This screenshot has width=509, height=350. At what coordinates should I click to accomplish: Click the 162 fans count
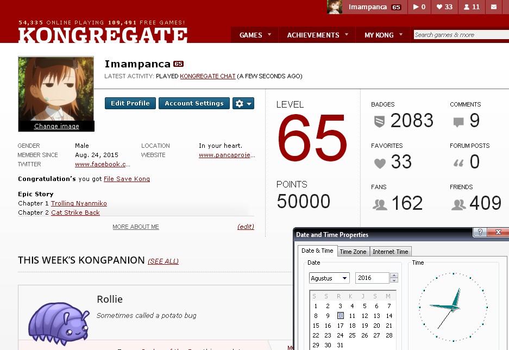tap(407, 203)
